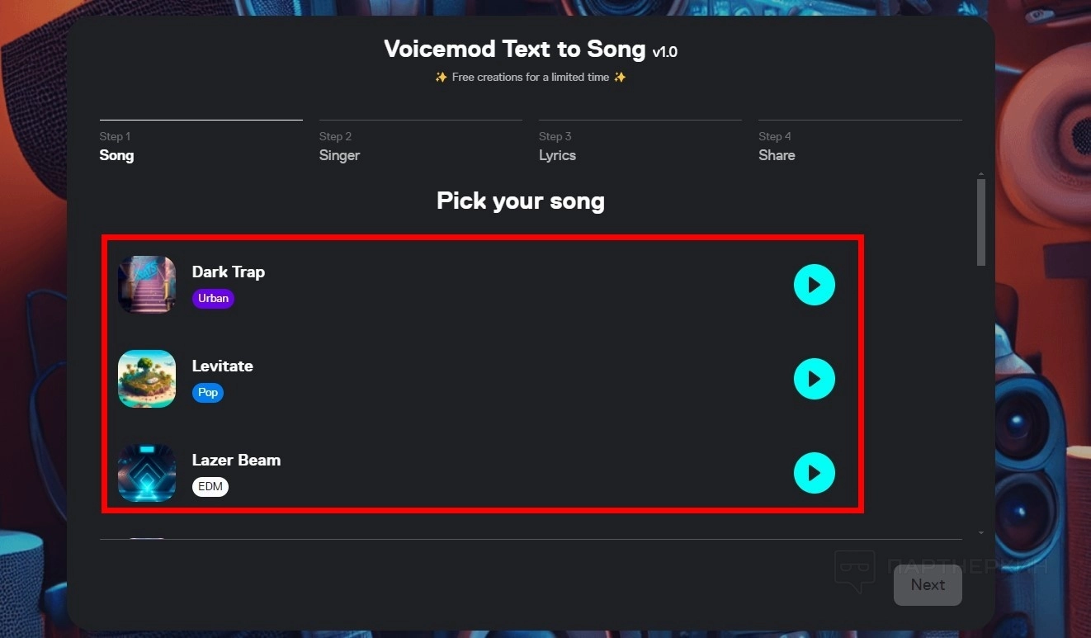Click the Lazer Beam neon artwork
1091x638 pixels.
coord(147,473)
